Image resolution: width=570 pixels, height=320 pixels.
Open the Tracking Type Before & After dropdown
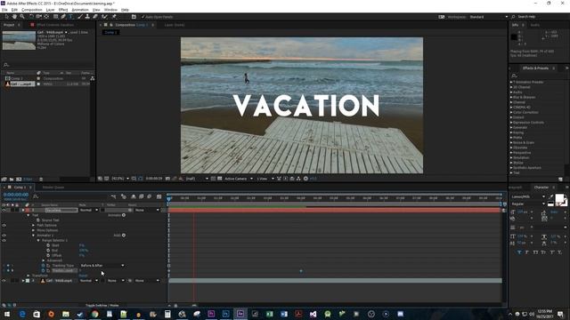tap(102, 266)
